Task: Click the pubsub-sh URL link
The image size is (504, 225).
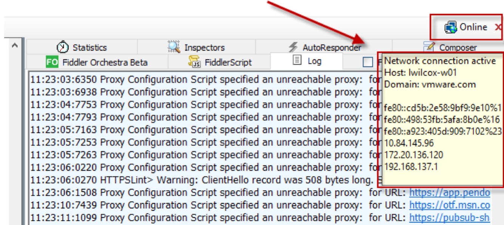Action: 449,217
